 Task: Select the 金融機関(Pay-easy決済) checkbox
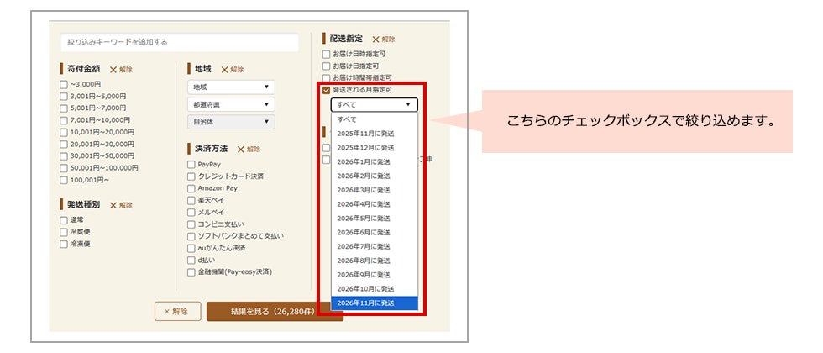(x=191, y=272)
